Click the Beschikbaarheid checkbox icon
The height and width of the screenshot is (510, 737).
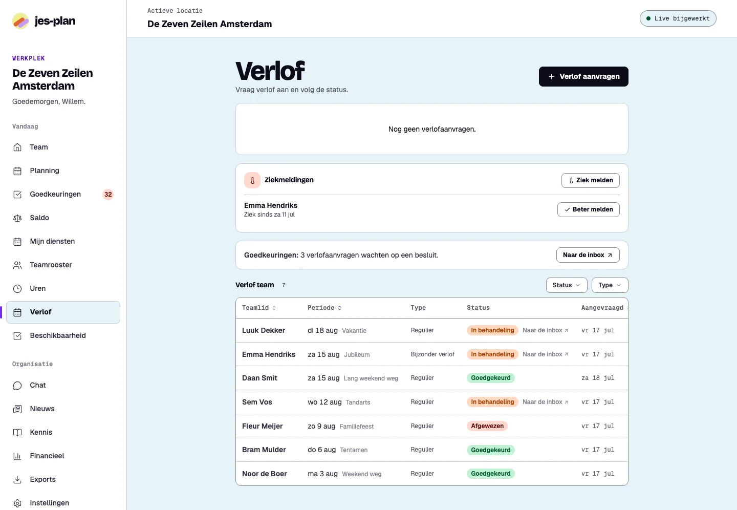[x=17, y=336]
